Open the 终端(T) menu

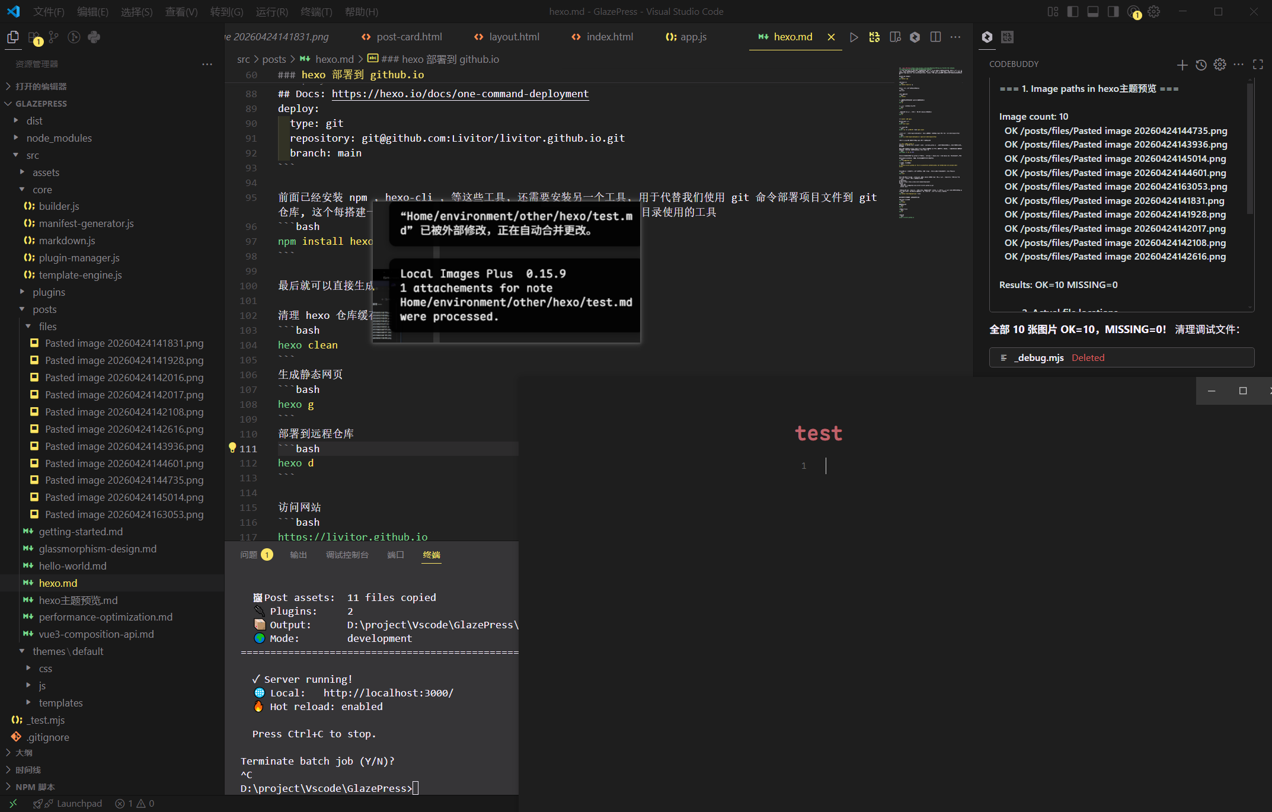coord(316,12)
